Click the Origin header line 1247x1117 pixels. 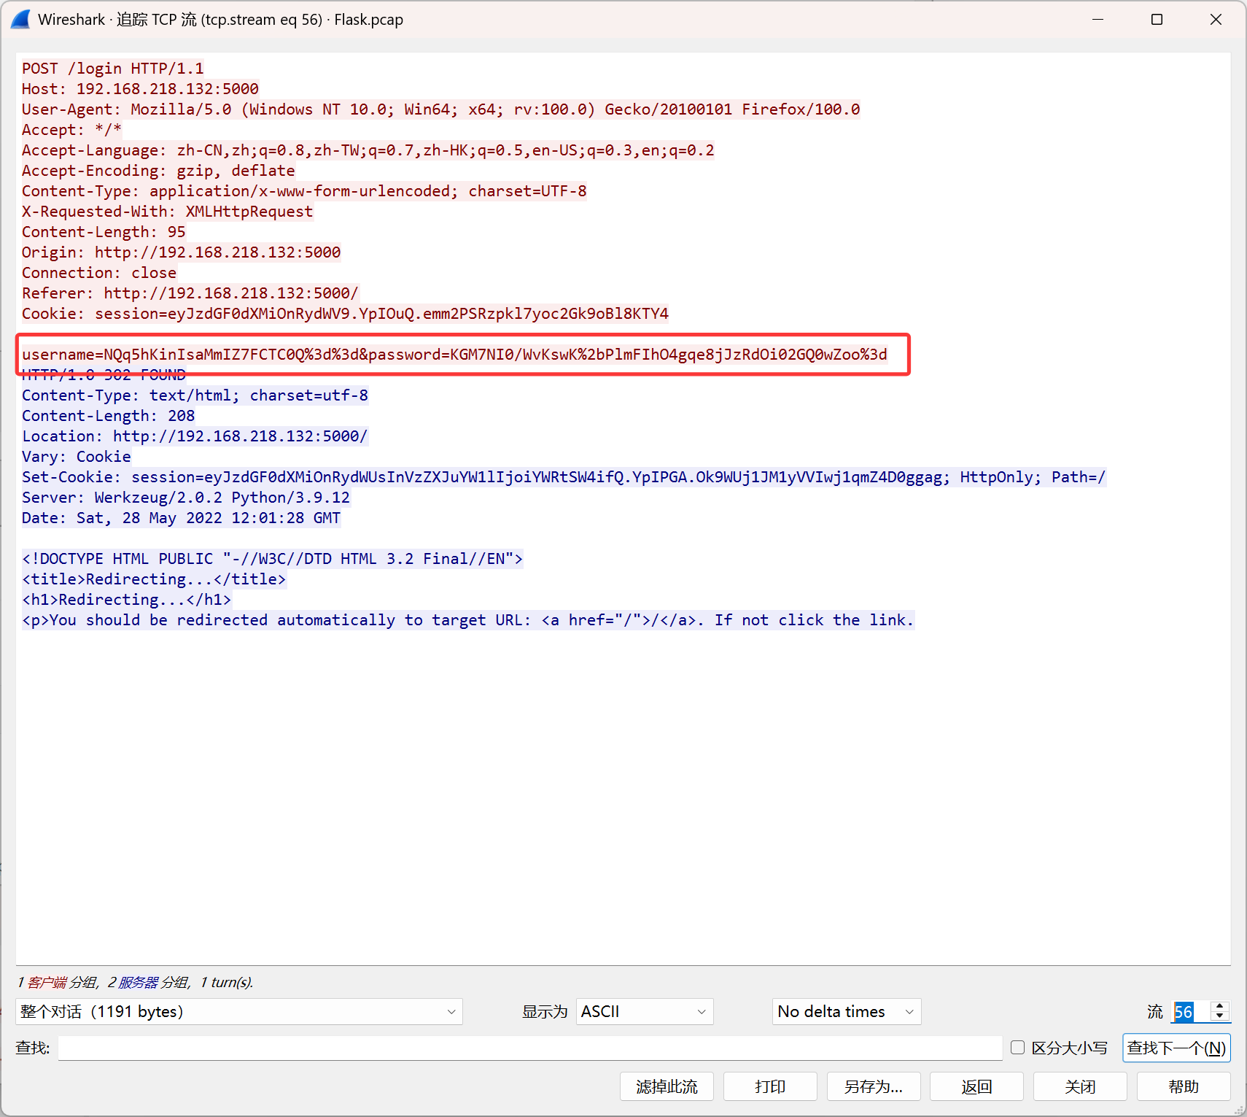182,252
